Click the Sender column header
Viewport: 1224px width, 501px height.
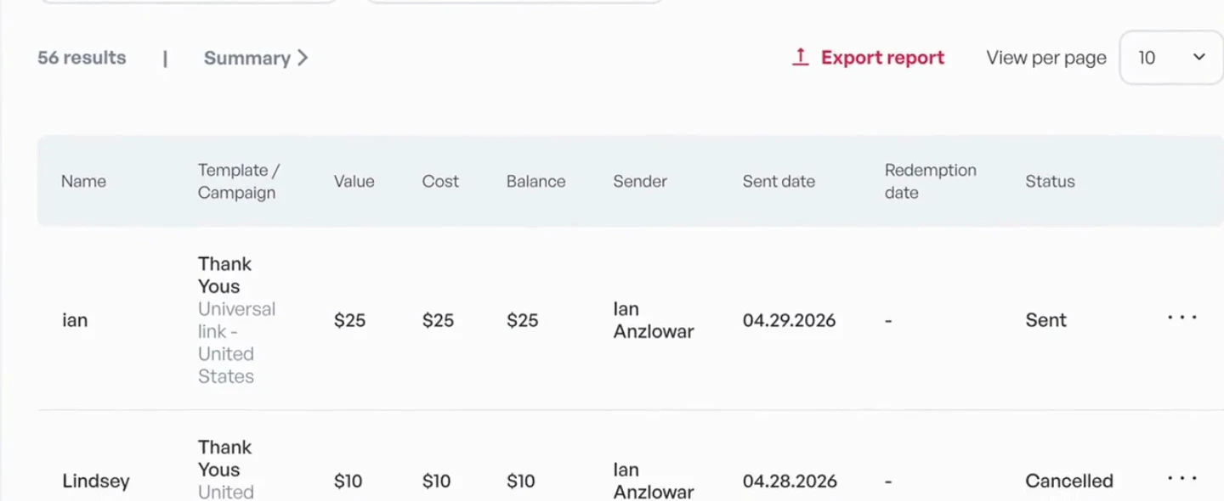640,181
